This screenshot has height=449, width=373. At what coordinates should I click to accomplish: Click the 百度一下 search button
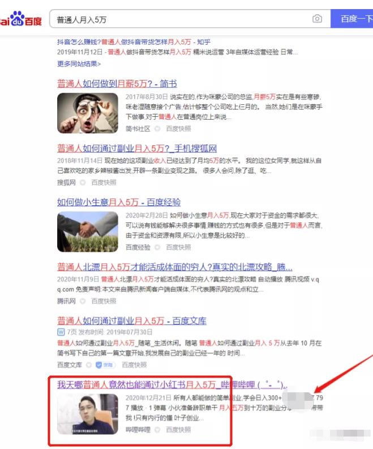pos(352,19)
